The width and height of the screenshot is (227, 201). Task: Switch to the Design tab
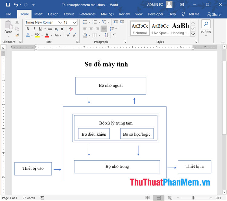point(53,14)
